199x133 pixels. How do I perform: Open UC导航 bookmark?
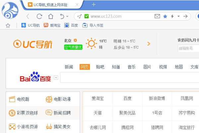pos(31,25)
